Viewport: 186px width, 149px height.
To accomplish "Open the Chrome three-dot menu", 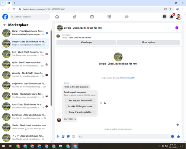I will [183, 9].
